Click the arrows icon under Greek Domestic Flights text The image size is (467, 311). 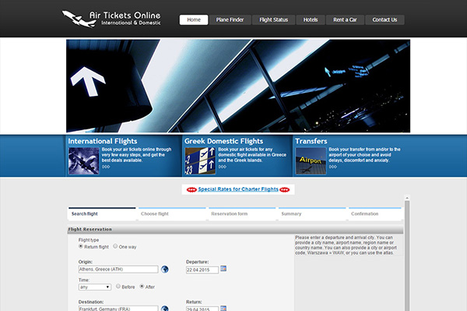(x=223, y=167)
